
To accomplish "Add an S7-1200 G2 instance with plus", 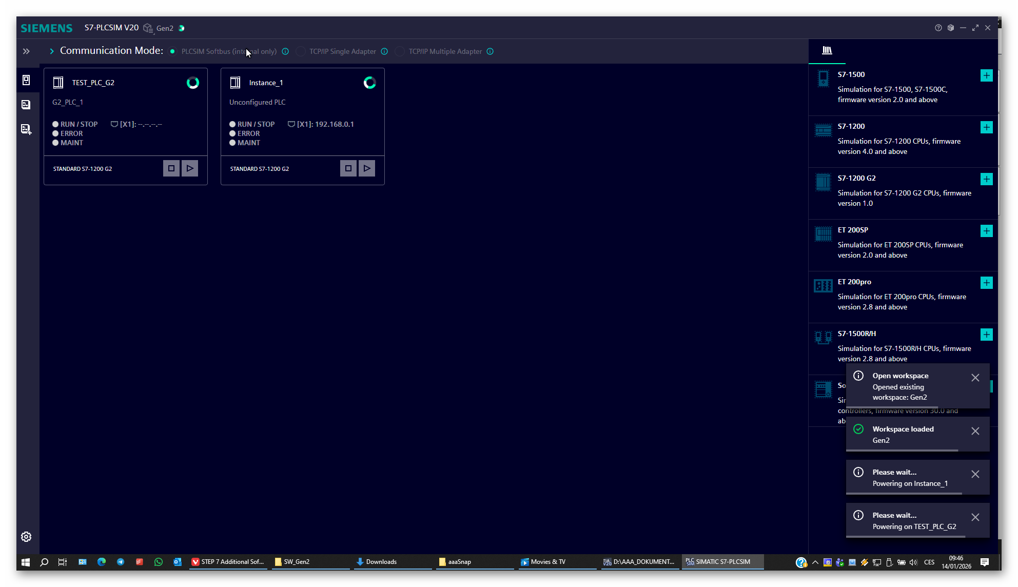I will 986,179.
